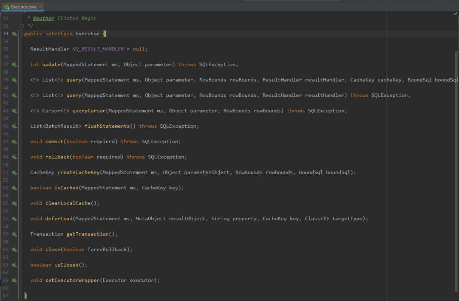Close the Executor.java tab
This screenshot has height=301, width=459.
point(40,7)
